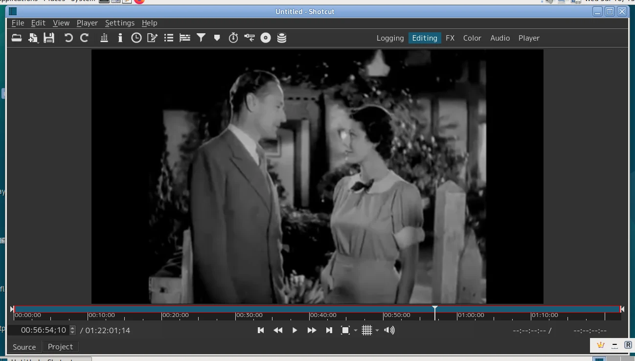Start playback with the play button
Viewport: 635px width, 361px height.
click(x=295, y=330)
